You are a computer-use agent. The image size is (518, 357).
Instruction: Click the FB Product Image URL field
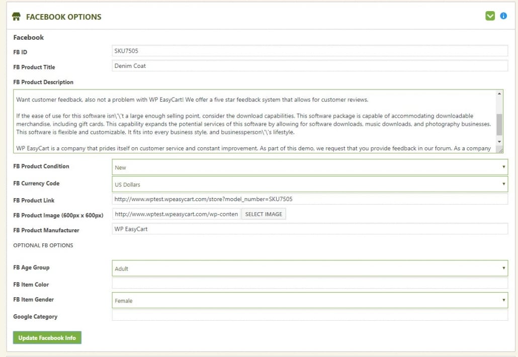click(x=176, y=214)
